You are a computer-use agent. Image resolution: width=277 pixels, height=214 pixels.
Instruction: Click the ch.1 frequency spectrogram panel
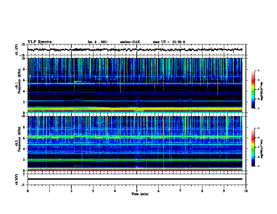pyautogui.click(x=135, y=85)
